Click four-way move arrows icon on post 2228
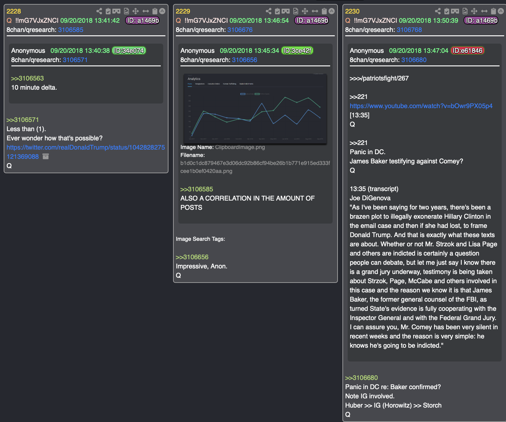This screenshot has width=506, height=422. [136, 11]
